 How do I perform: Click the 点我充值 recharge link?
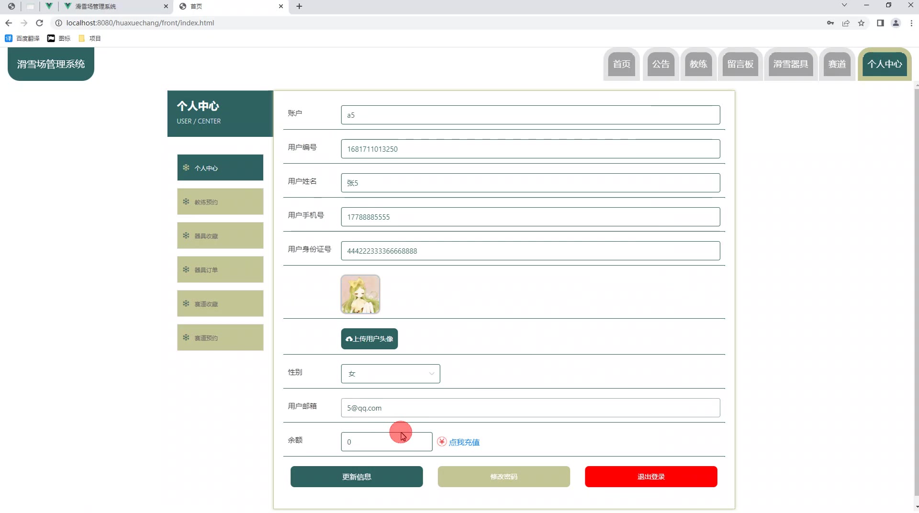point(464,442)
